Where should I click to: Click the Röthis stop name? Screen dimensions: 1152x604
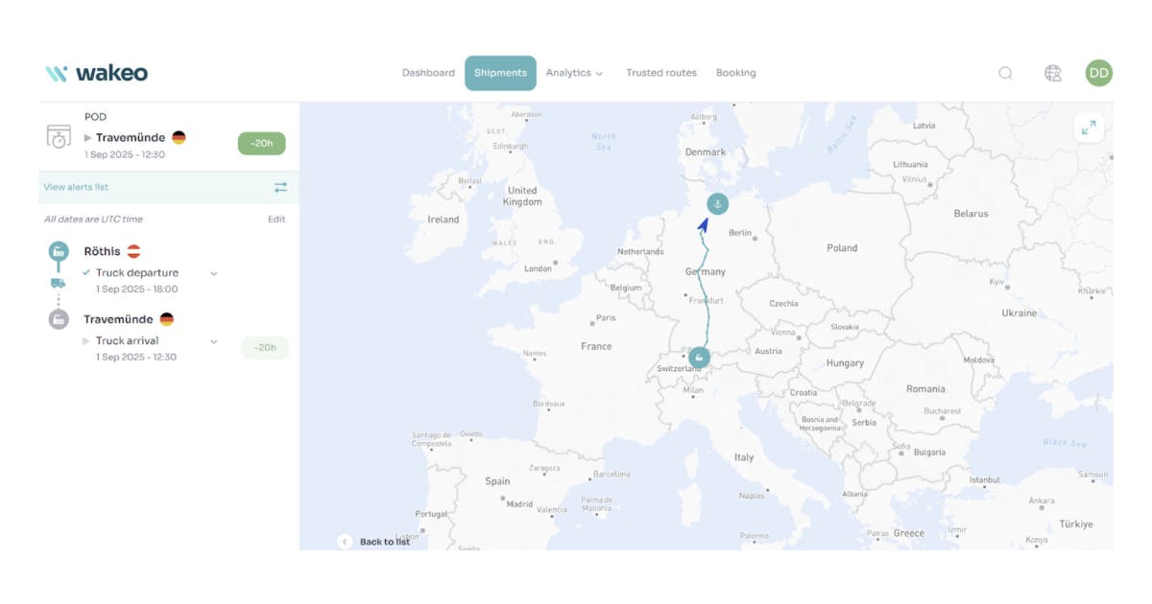102,251
